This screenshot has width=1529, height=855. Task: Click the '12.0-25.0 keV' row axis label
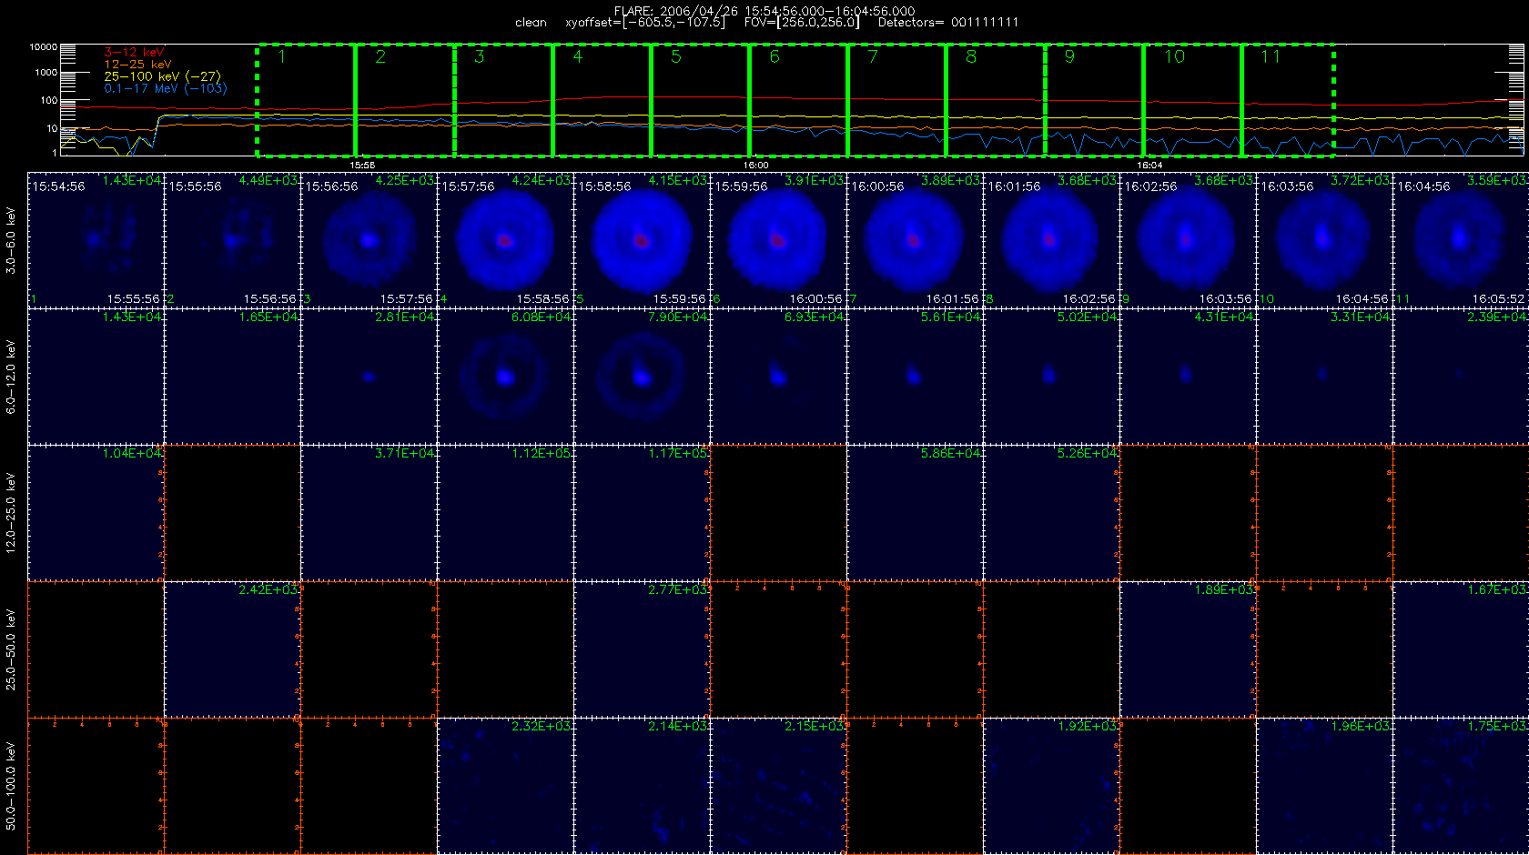coord(11,513)
